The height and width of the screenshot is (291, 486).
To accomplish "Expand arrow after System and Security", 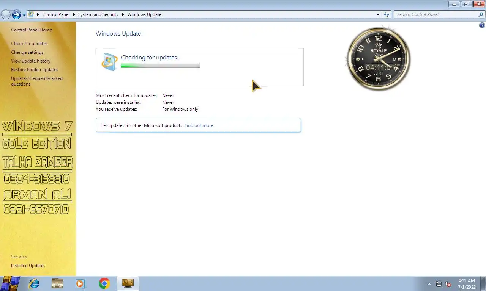I will click(123, 14).
